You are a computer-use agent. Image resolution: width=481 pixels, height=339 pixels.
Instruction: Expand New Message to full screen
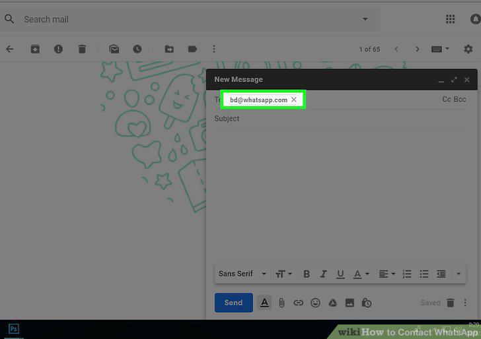pos(454,80)
